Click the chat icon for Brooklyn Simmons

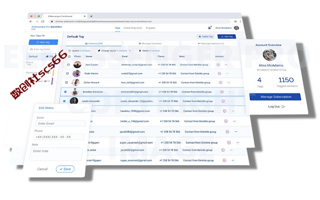(x=222, y=92)
